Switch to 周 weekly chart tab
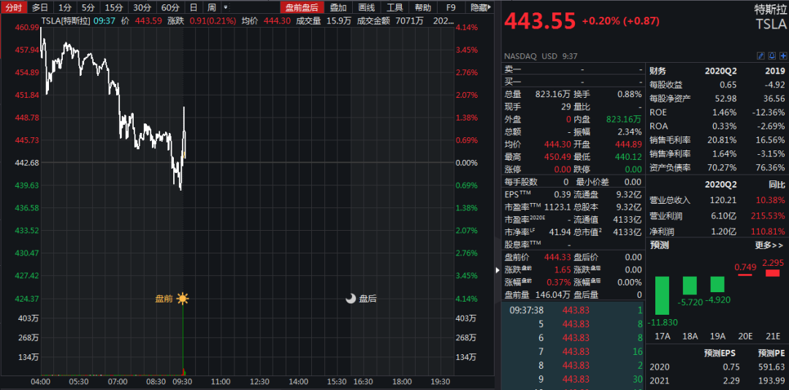 [212, 7]
